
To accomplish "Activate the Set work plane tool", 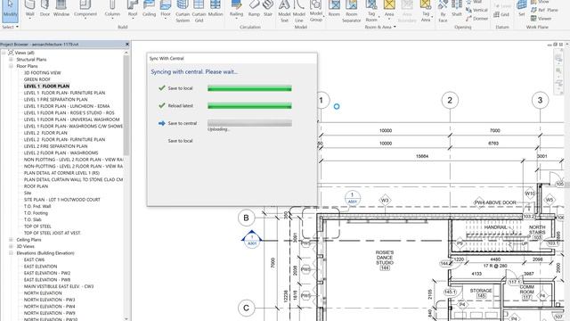I will 521,9.
